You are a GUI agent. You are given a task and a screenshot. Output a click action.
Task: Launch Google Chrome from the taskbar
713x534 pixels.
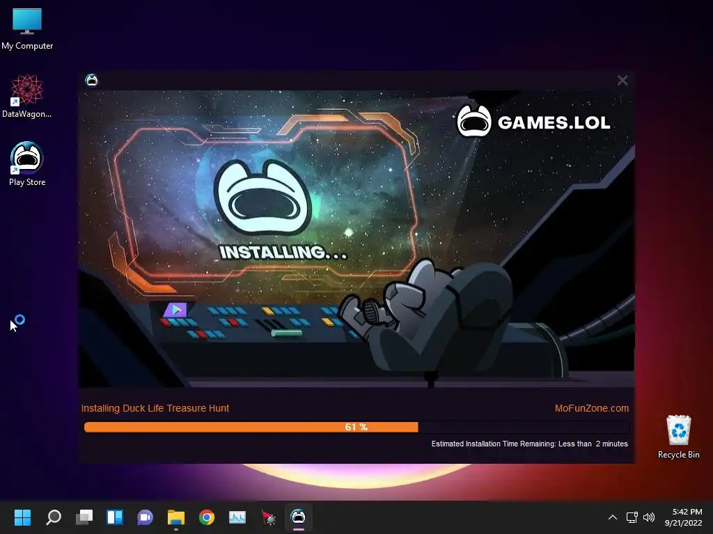(206, 517)
